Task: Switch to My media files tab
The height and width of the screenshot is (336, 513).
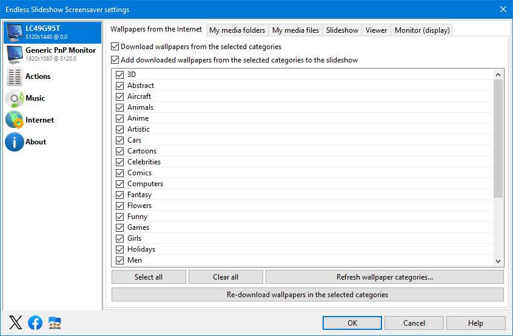Action: 295,30
